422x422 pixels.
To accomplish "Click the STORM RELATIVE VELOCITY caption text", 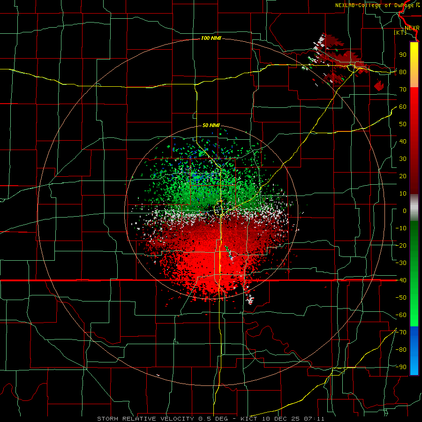I will (147, 419).
